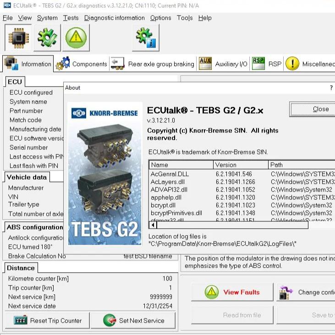Select the AcLayers.dll row
Screen dimensions: 335x335
click(242, 182)
